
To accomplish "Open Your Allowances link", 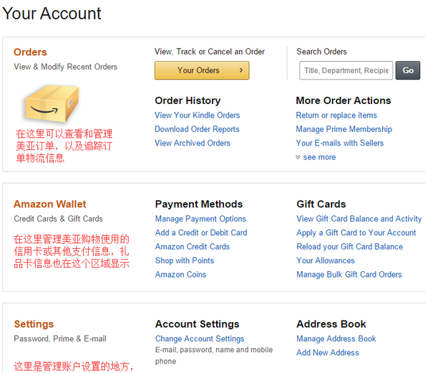I will tap(326, 260).
